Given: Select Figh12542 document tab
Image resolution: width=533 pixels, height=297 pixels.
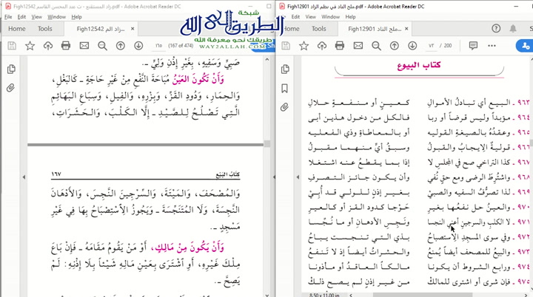Looking at the screenshot, I should pos(100,29).
